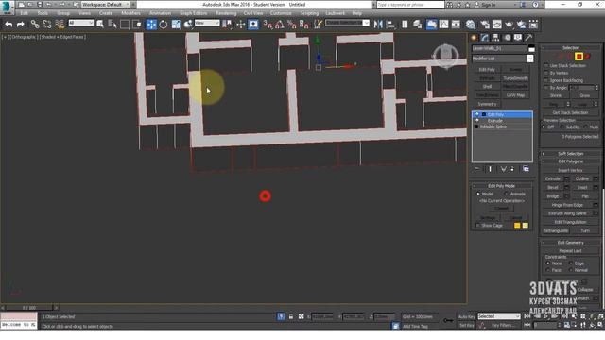Click the Extrude polygons button
Screen dimensions: 605x340
tap(552, 178)
